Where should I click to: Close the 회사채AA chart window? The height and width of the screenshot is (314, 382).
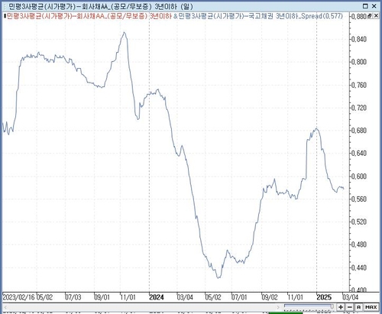tap(374, 6)
